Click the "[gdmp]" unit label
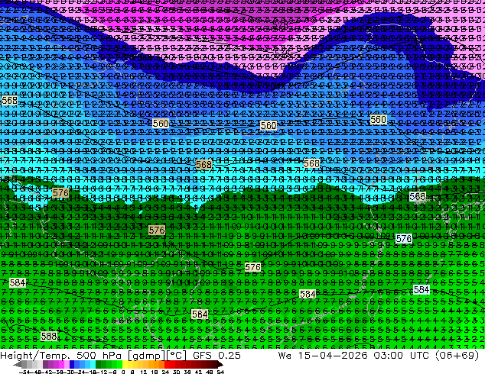This screenshot has width=485, height=374. [147, 356]
